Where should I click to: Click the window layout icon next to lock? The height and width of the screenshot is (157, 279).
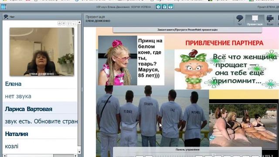click(x=170, y=7)
